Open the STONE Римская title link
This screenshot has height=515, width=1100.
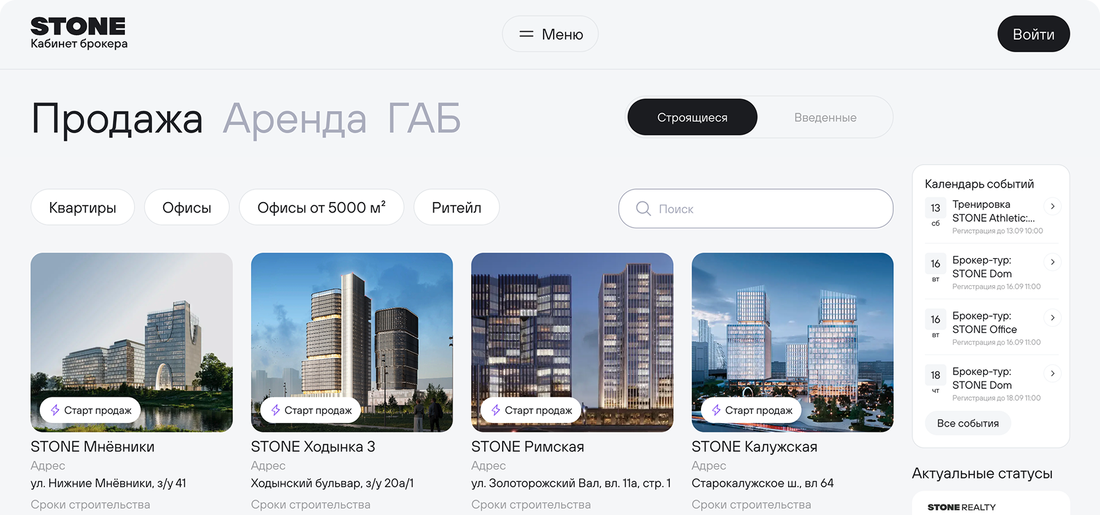click(528, 447)
